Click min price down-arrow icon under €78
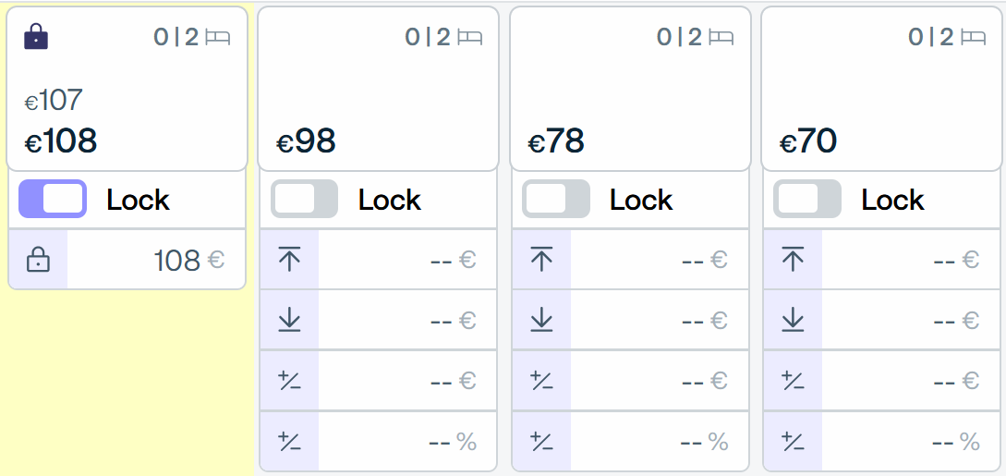Image resolution: width=1006 pixels, height=476 pixels. (541, 320)
